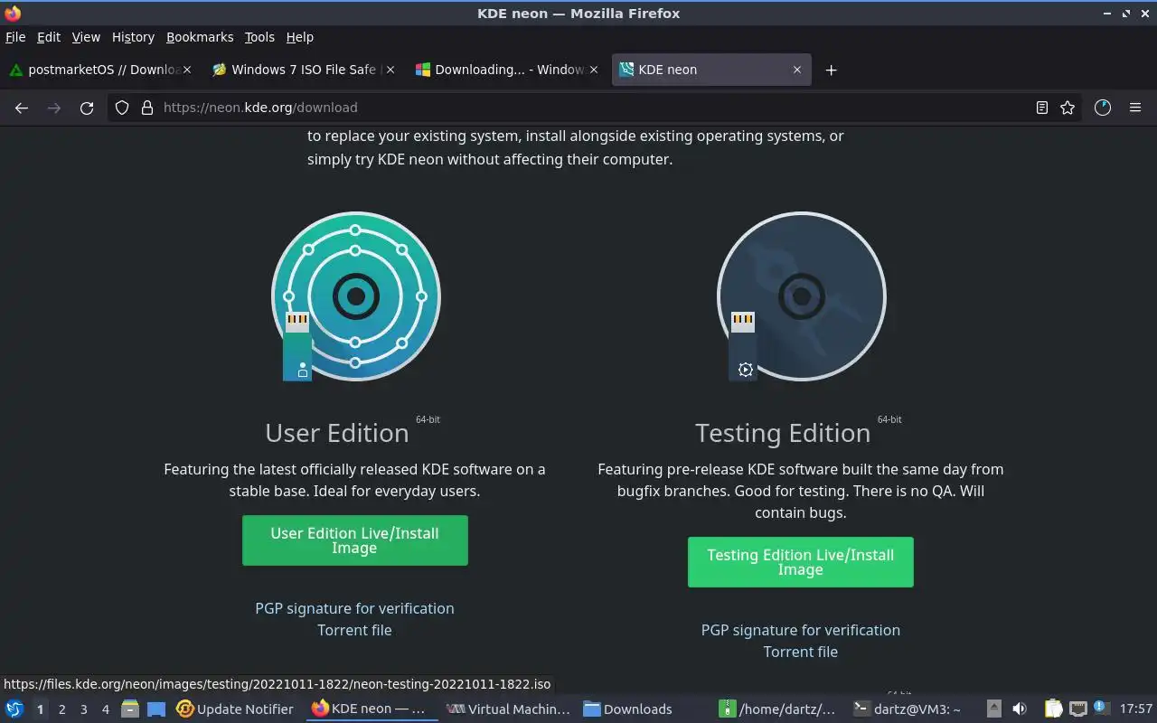Viewport: 1157px width, 723px height.
Task: Open the volume control in tray
Action: (x=1020, y=709)
